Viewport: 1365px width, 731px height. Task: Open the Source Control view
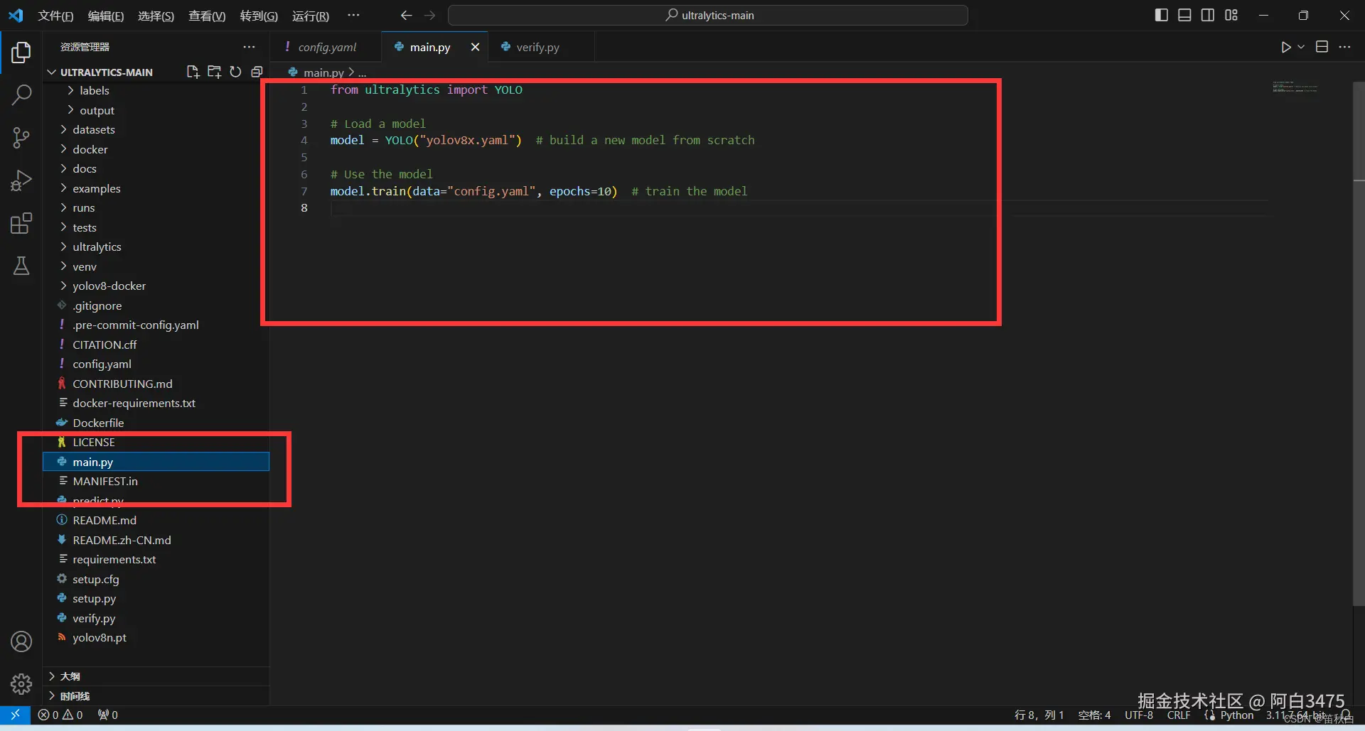coord(21,138)
